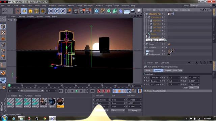
Task: Add a Cube primitive object
Action: coord(97,11)
